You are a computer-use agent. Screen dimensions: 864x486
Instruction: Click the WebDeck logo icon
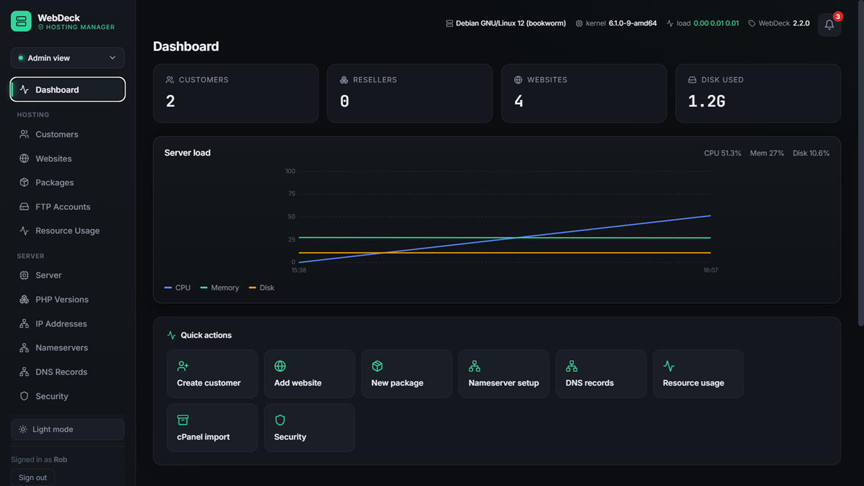(x=21, y=21)
